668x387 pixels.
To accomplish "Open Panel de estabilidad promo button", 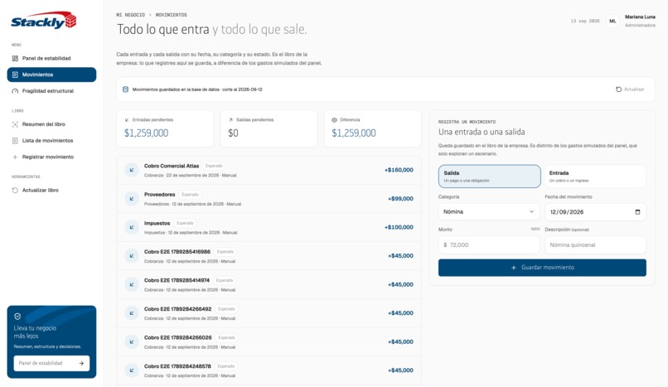I will pyautogui.click(x=51, y=363).
